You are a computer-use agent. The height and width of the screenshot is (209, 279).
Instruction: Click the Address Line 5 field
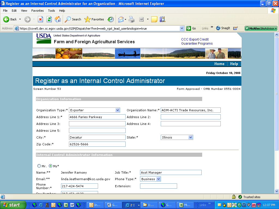(97, 131)
